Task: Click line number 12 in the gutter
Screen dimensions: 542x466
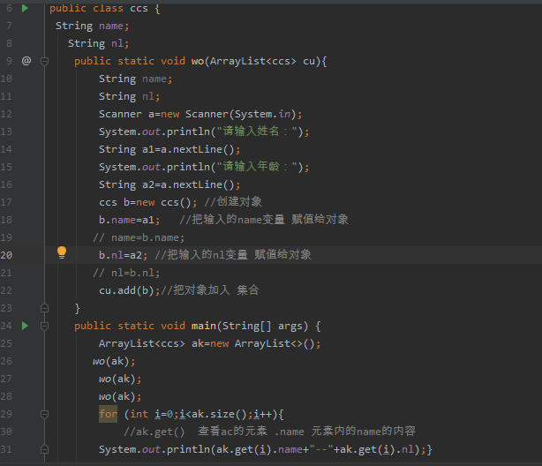Action: click(6, 114)
